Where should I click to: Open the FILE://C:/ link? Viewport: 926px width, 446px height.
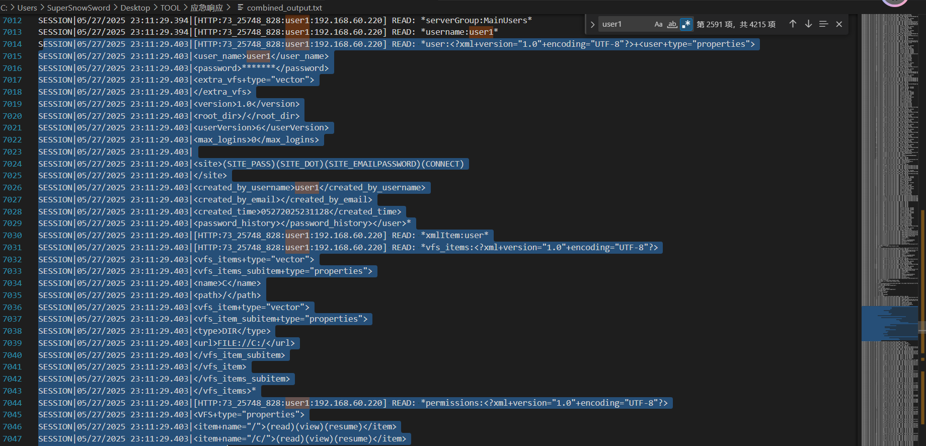(x=242, y=343)
